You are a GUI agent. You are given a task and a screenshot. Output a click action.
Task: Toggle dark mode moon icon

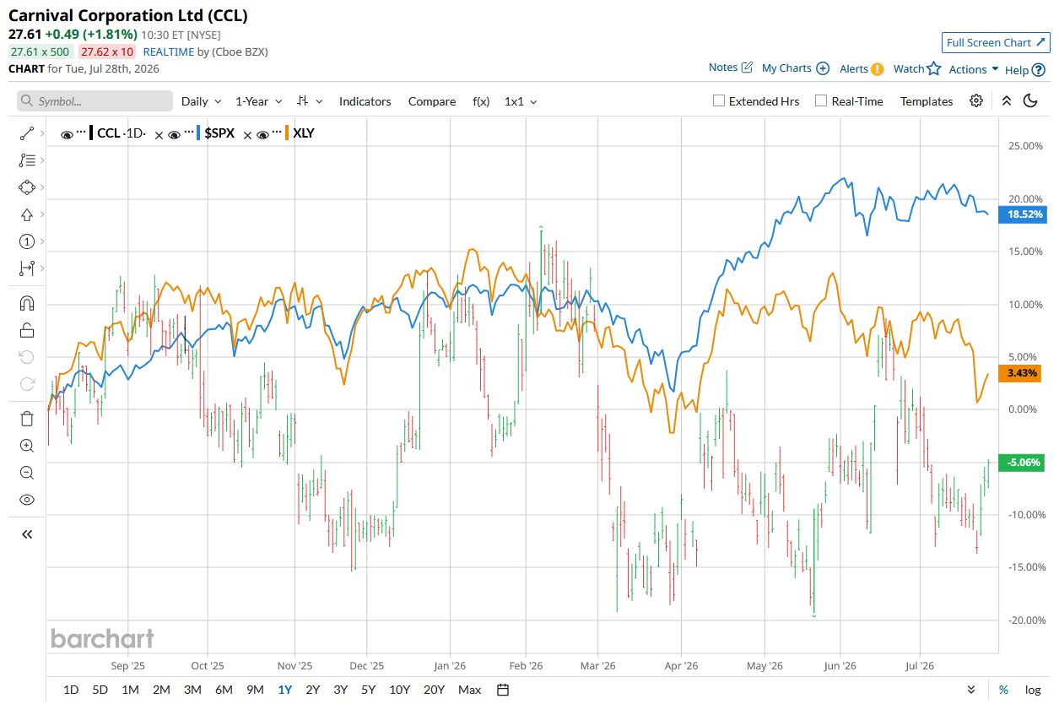1030,100
